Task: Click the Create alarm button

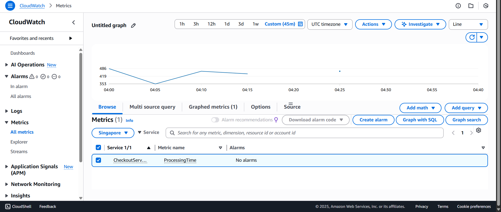Action: click(x=373, y=120)
